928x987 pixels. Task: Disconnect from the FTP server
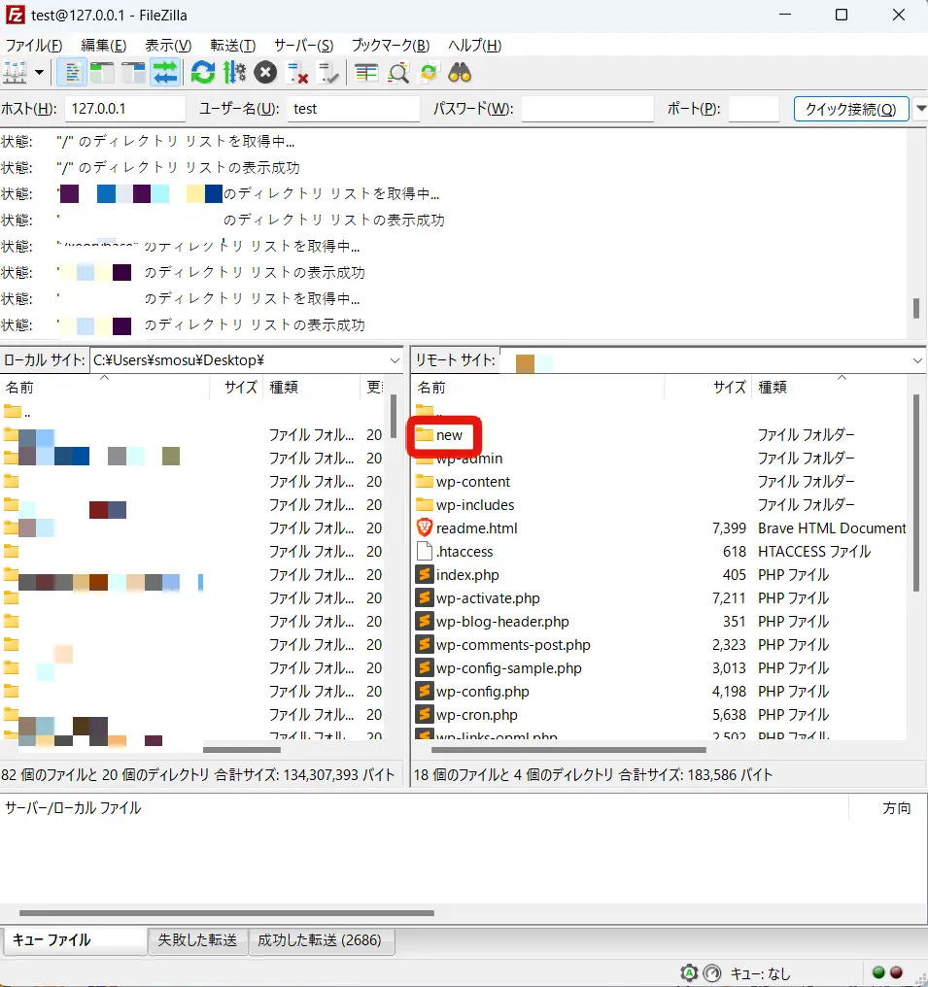pyautogui.click(x=297, y=72)
